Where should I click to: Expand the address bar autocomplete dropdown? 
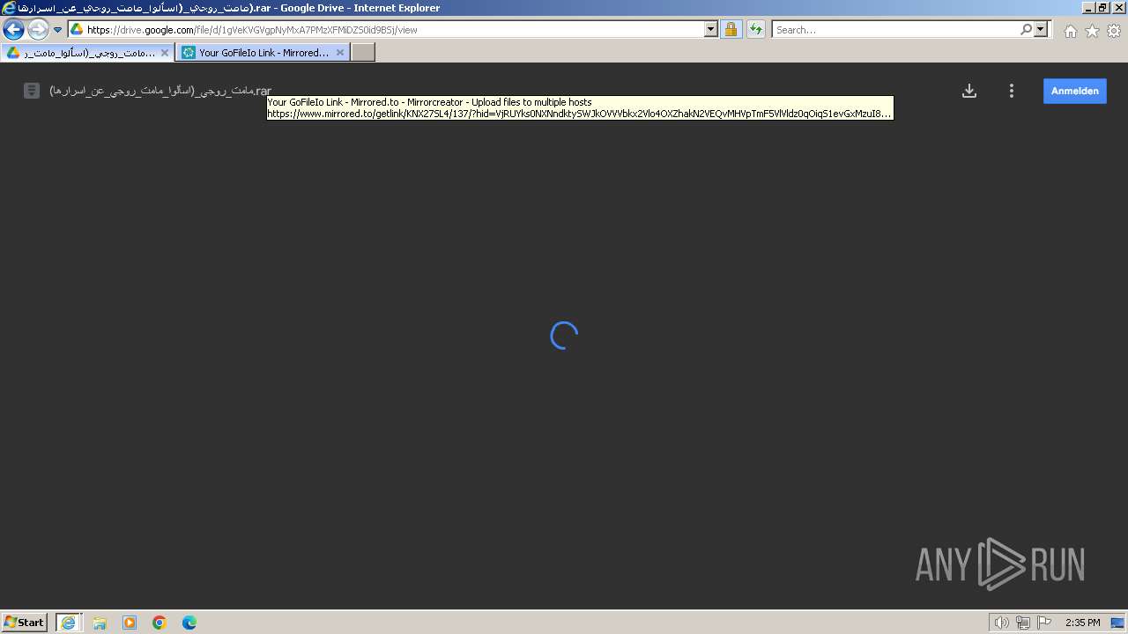coord(711,29)
